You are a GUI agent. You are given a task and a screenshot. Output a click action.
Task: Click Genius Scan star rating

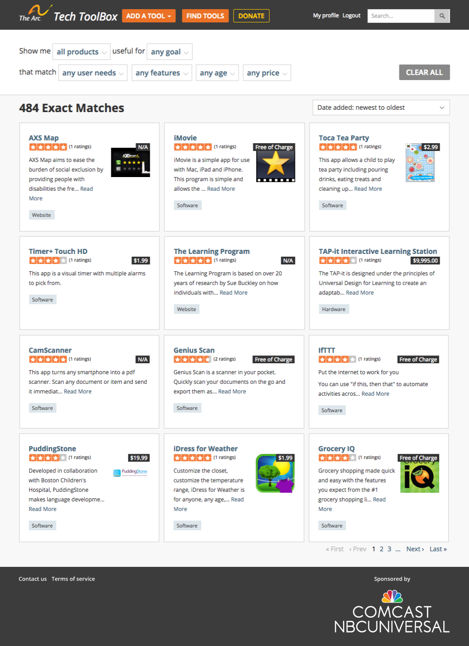pos(192,359)
